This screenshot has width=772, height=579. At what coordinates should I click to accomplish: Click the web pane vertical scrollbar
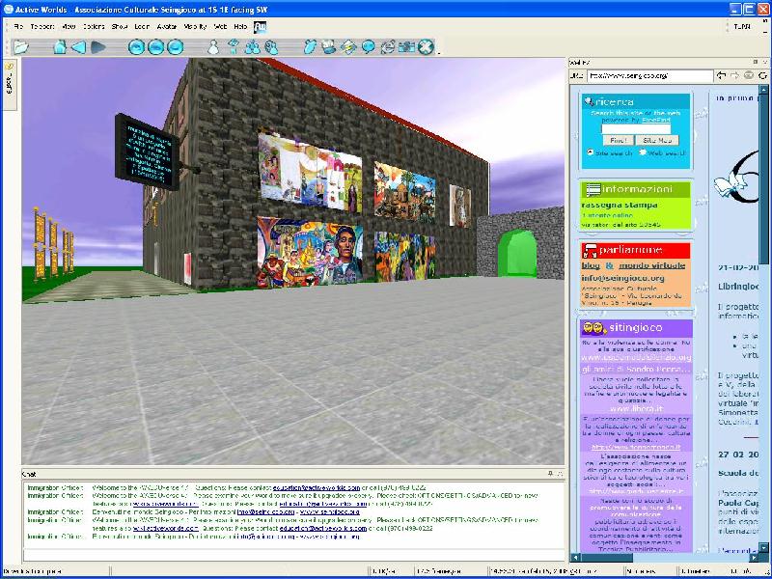point(763,319)
